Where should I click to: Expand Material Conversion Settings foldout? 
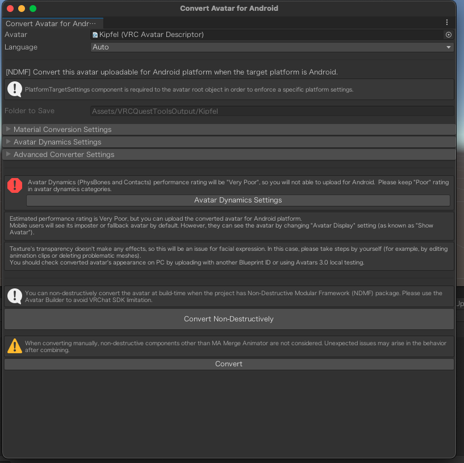(x=229, y=130)
